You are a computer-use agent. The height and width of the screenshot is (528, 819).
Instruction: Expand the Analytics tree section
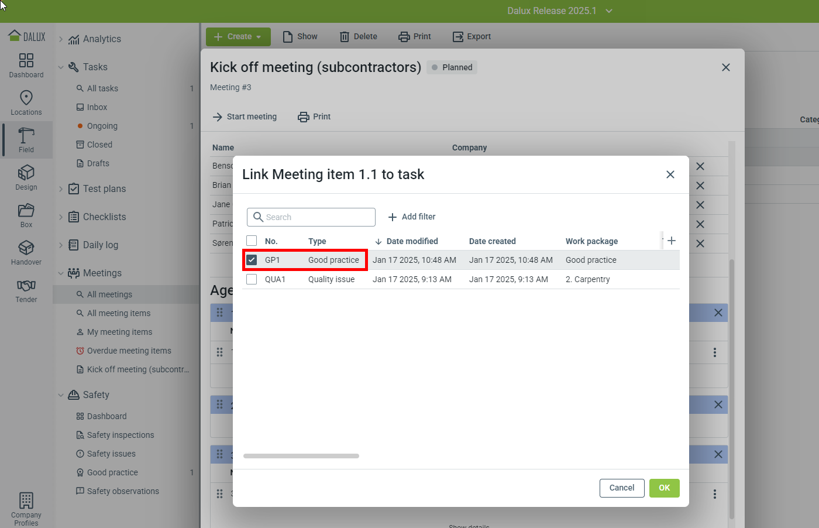point(61,39)
